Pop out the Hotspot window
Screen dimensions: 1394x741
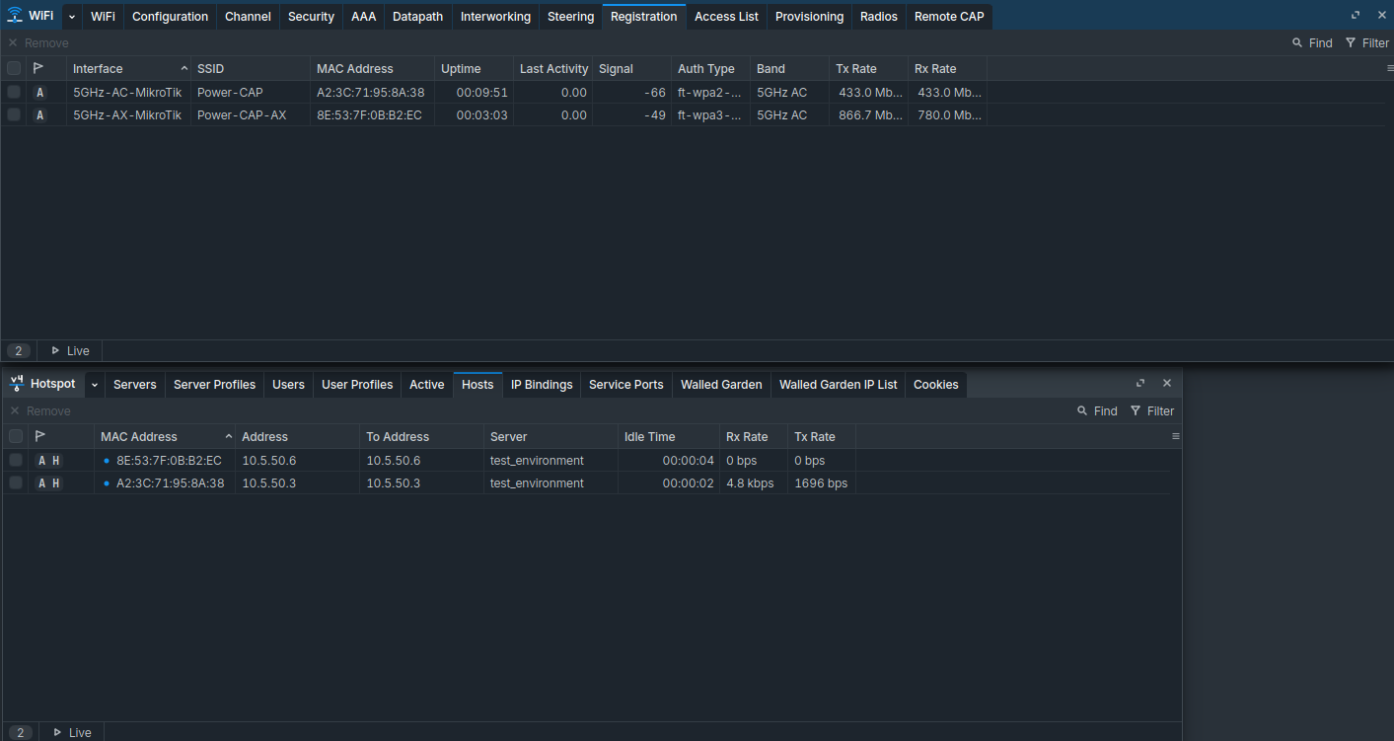pyautogui.click(x=1140, y=384)
